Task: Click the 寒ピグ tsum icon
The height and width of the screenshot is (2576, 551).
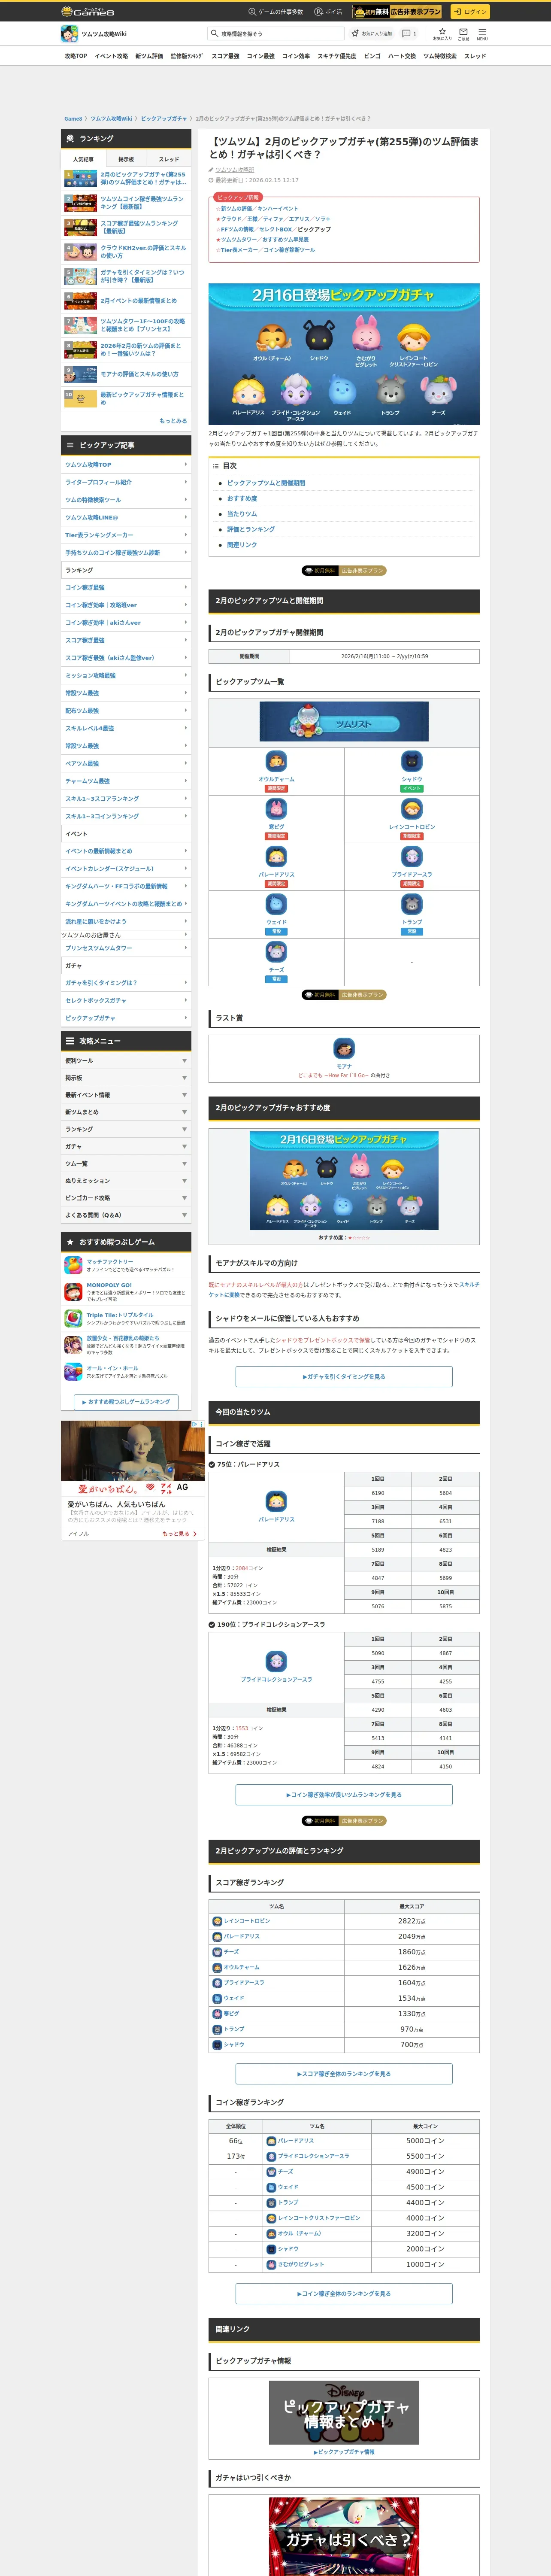Action: [x=276, y=808]
